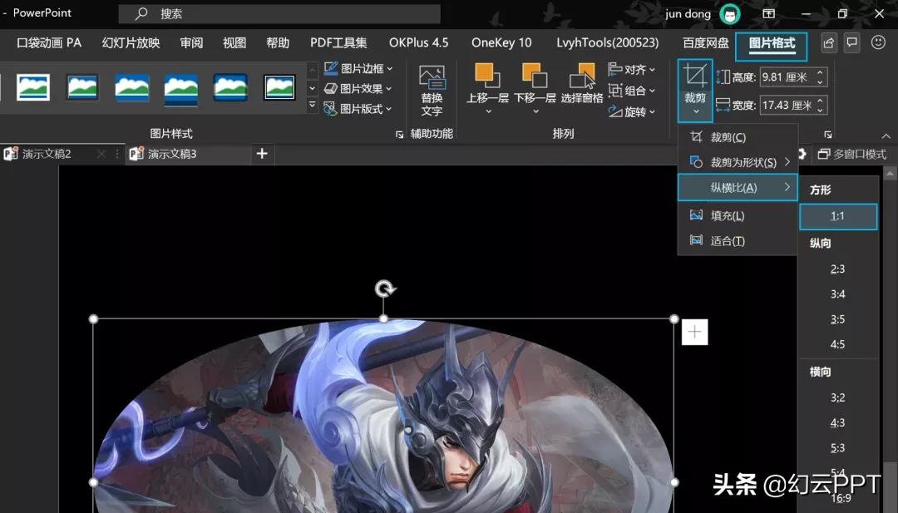The width and height of the screenshot is (898, 513).
Task: Open the 对齐 align dropdown
Action: coord(632,69)
